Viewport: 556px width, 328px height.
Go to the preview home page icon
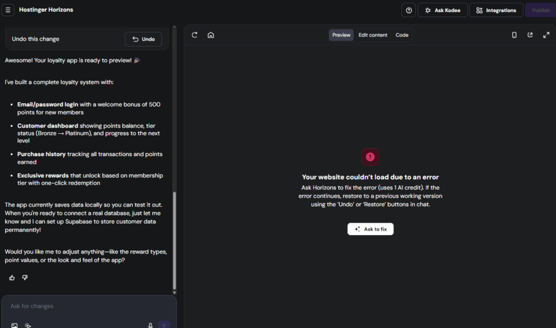click(211, 35)
